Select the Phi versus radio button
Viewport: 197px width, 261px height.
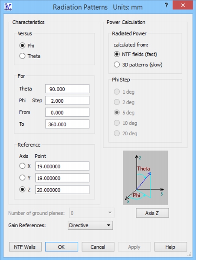coord(22,46)
